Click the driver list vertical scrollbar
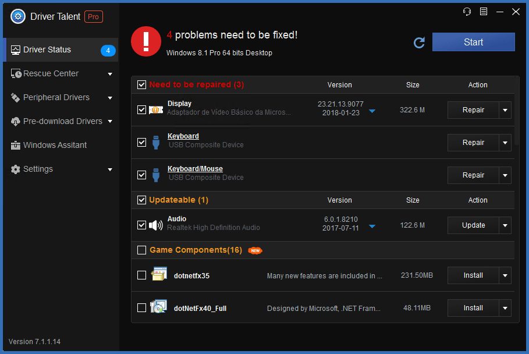This screenshot has width=529, height=354. coord(517,111)
